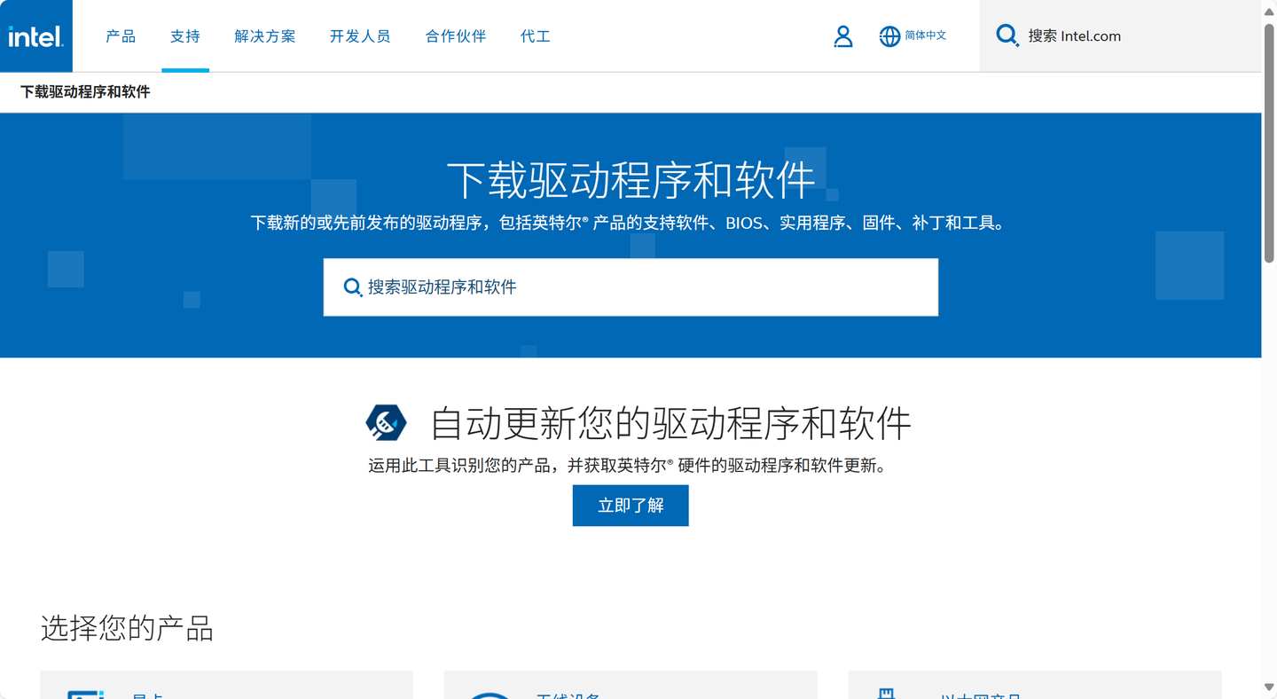Select the 支持 menu tab
This screenshot has width=1277, height=699.
(185, 36)
